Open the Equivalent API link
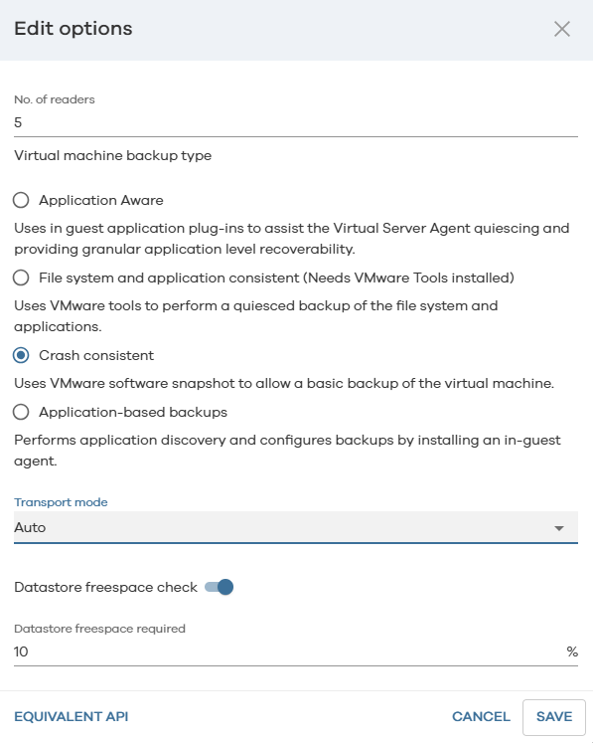Viewport: 593px width, 743px height. click(x=72, y=716)
